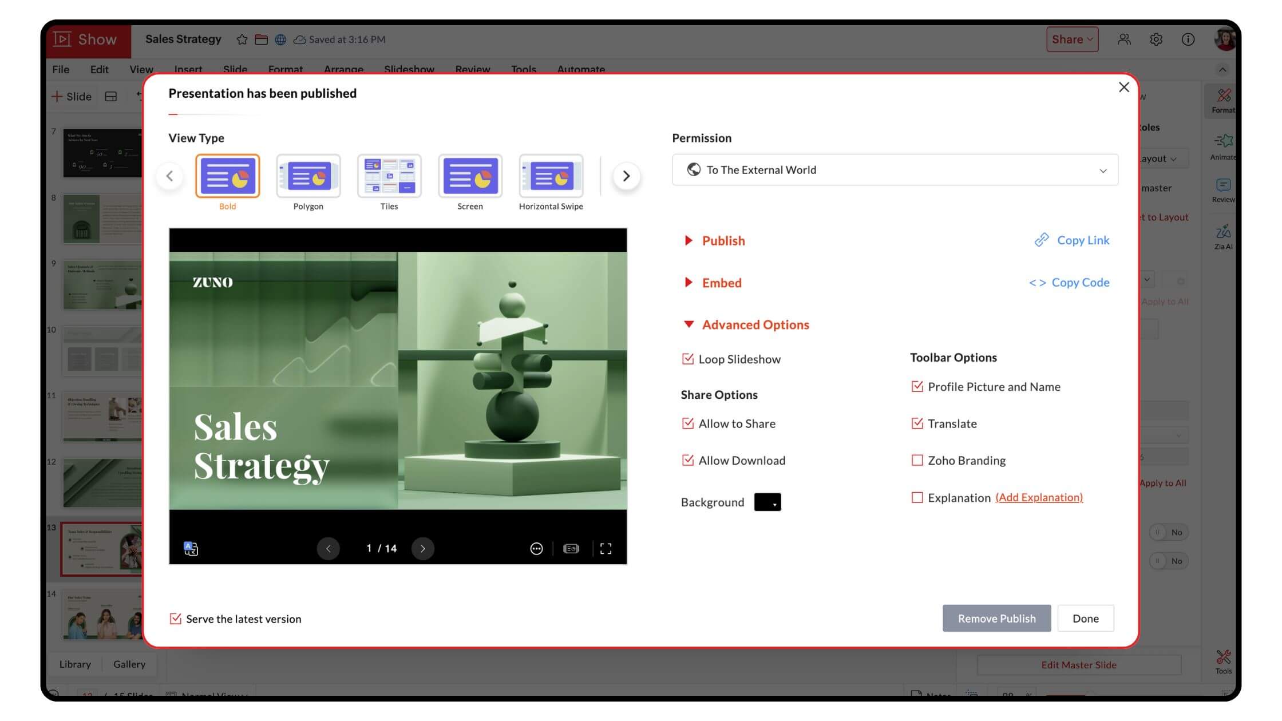Click the translate icon in preview player
The width and height of the screenshot is (1282, 721).
(191, 549)
